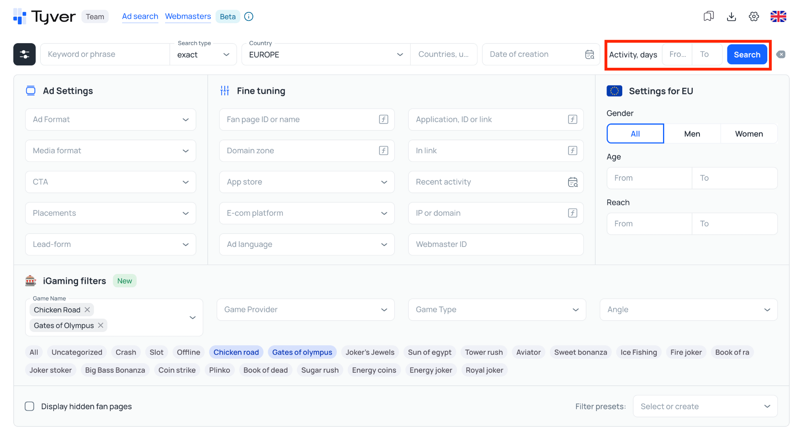The height and width of the screenshot is (428, 803).
Task: Select Women gender option
Action: pos(749,134)
